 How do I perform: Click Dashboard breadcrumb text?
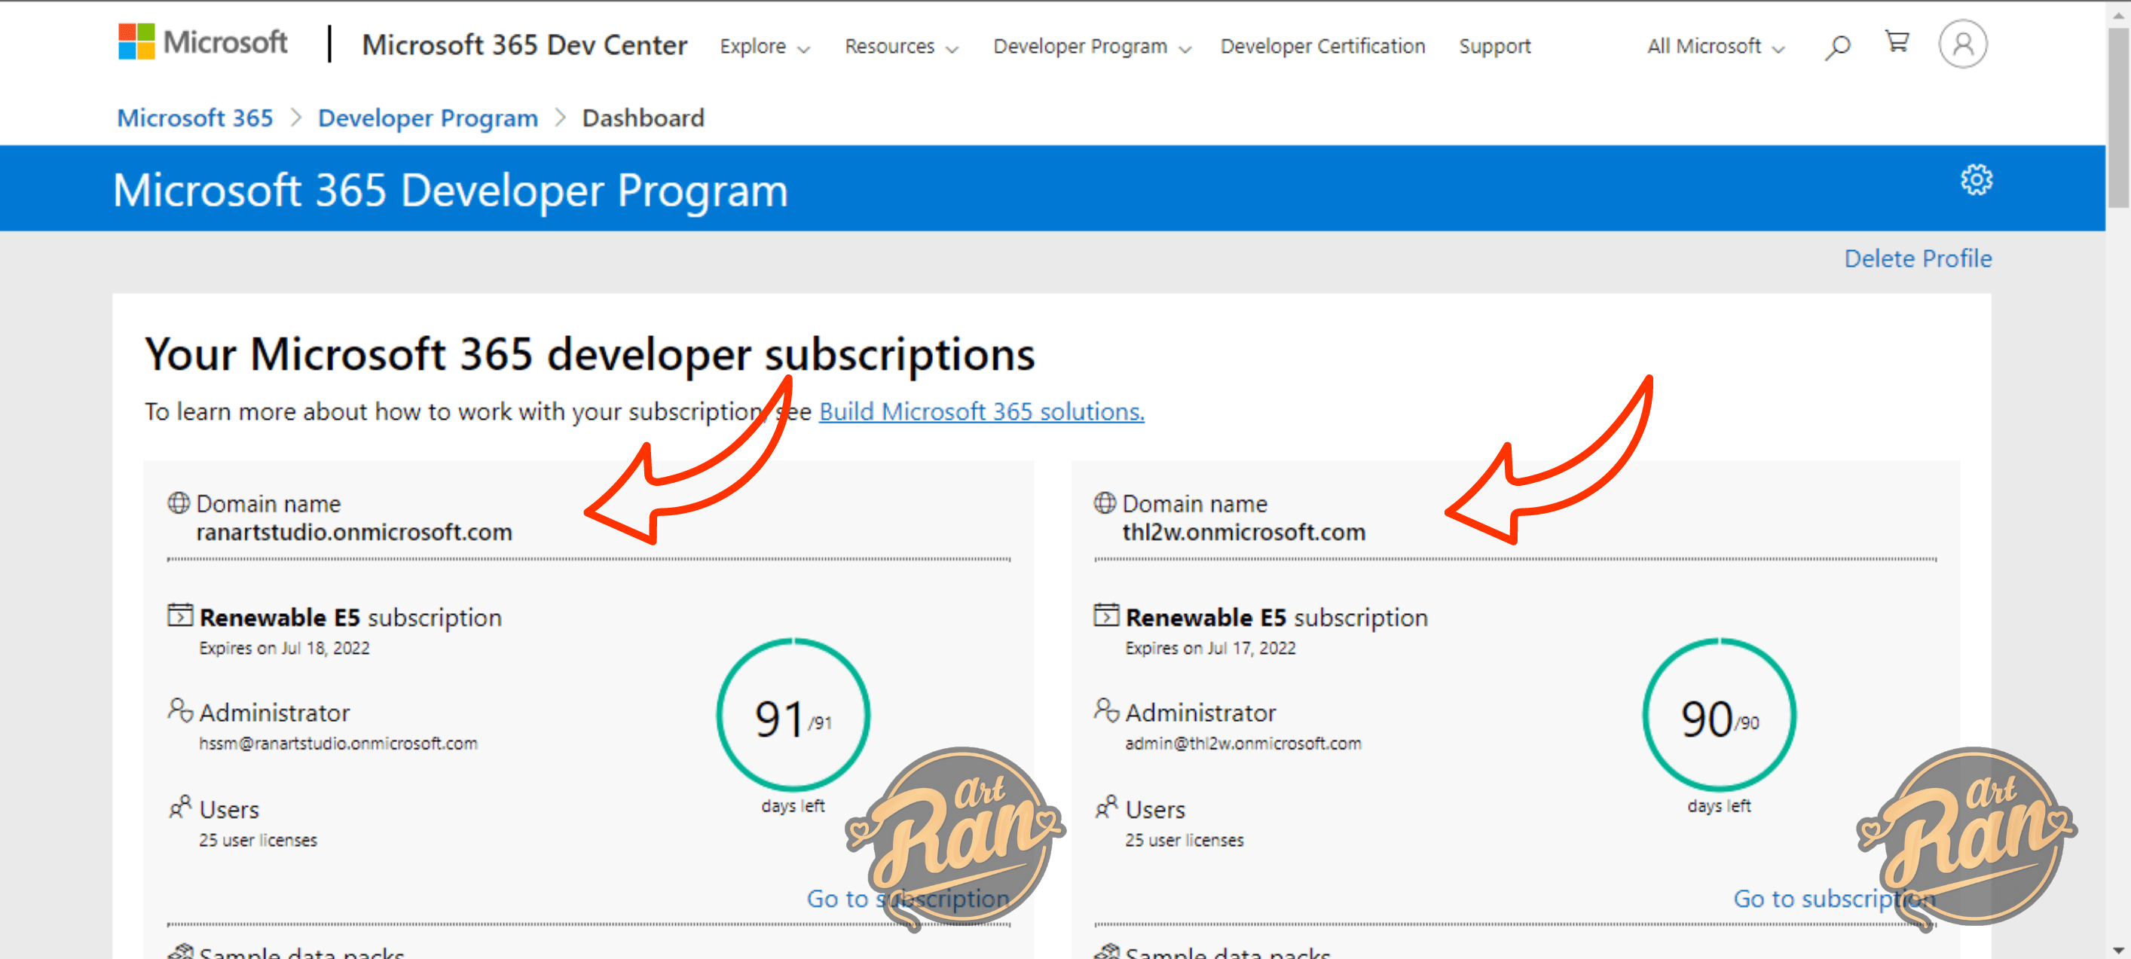click(643, 118)
